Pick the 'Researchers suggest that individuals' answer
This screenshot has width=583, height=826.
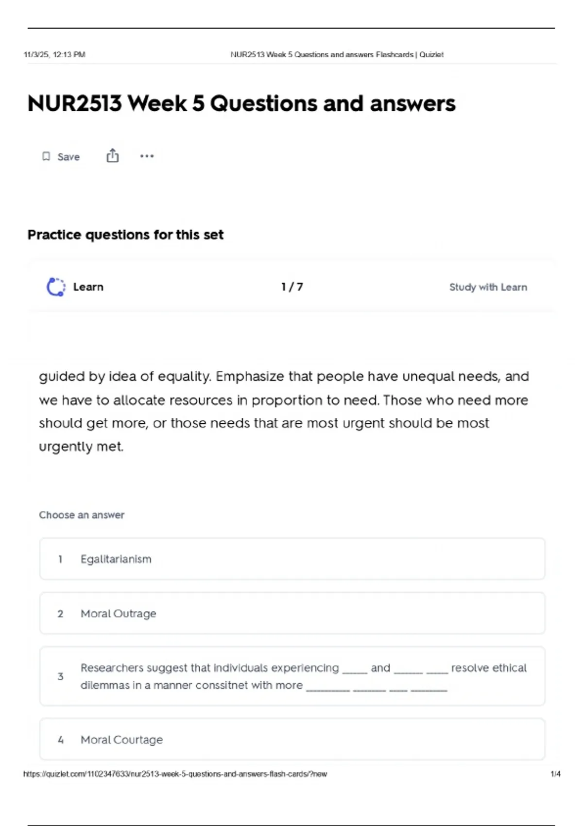292,676
